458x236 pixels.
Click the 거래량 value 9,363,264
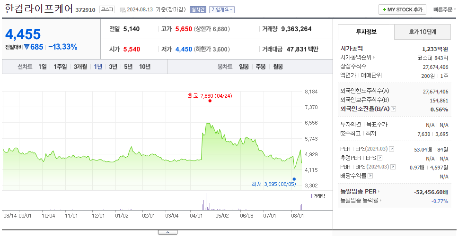296,29
